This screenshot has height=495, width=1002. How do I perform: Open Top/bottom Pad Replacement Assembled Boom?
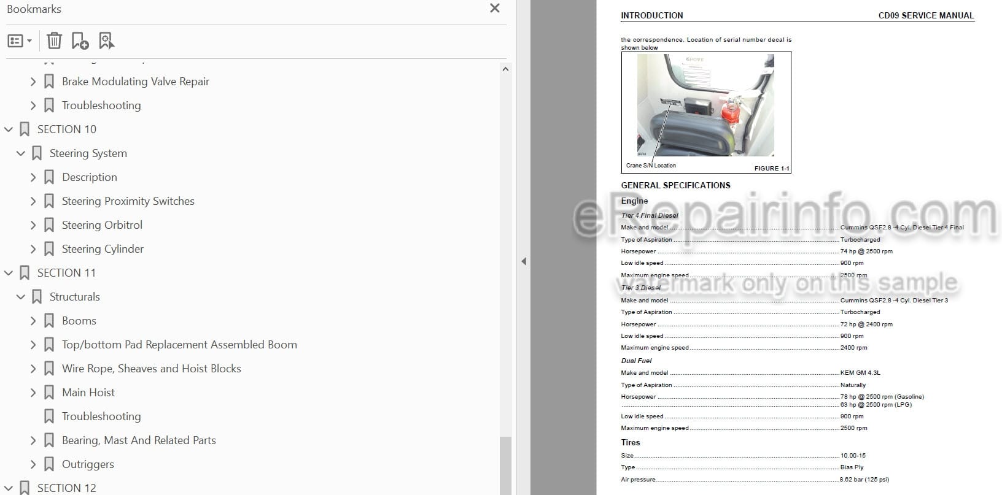tap(179, 345)
